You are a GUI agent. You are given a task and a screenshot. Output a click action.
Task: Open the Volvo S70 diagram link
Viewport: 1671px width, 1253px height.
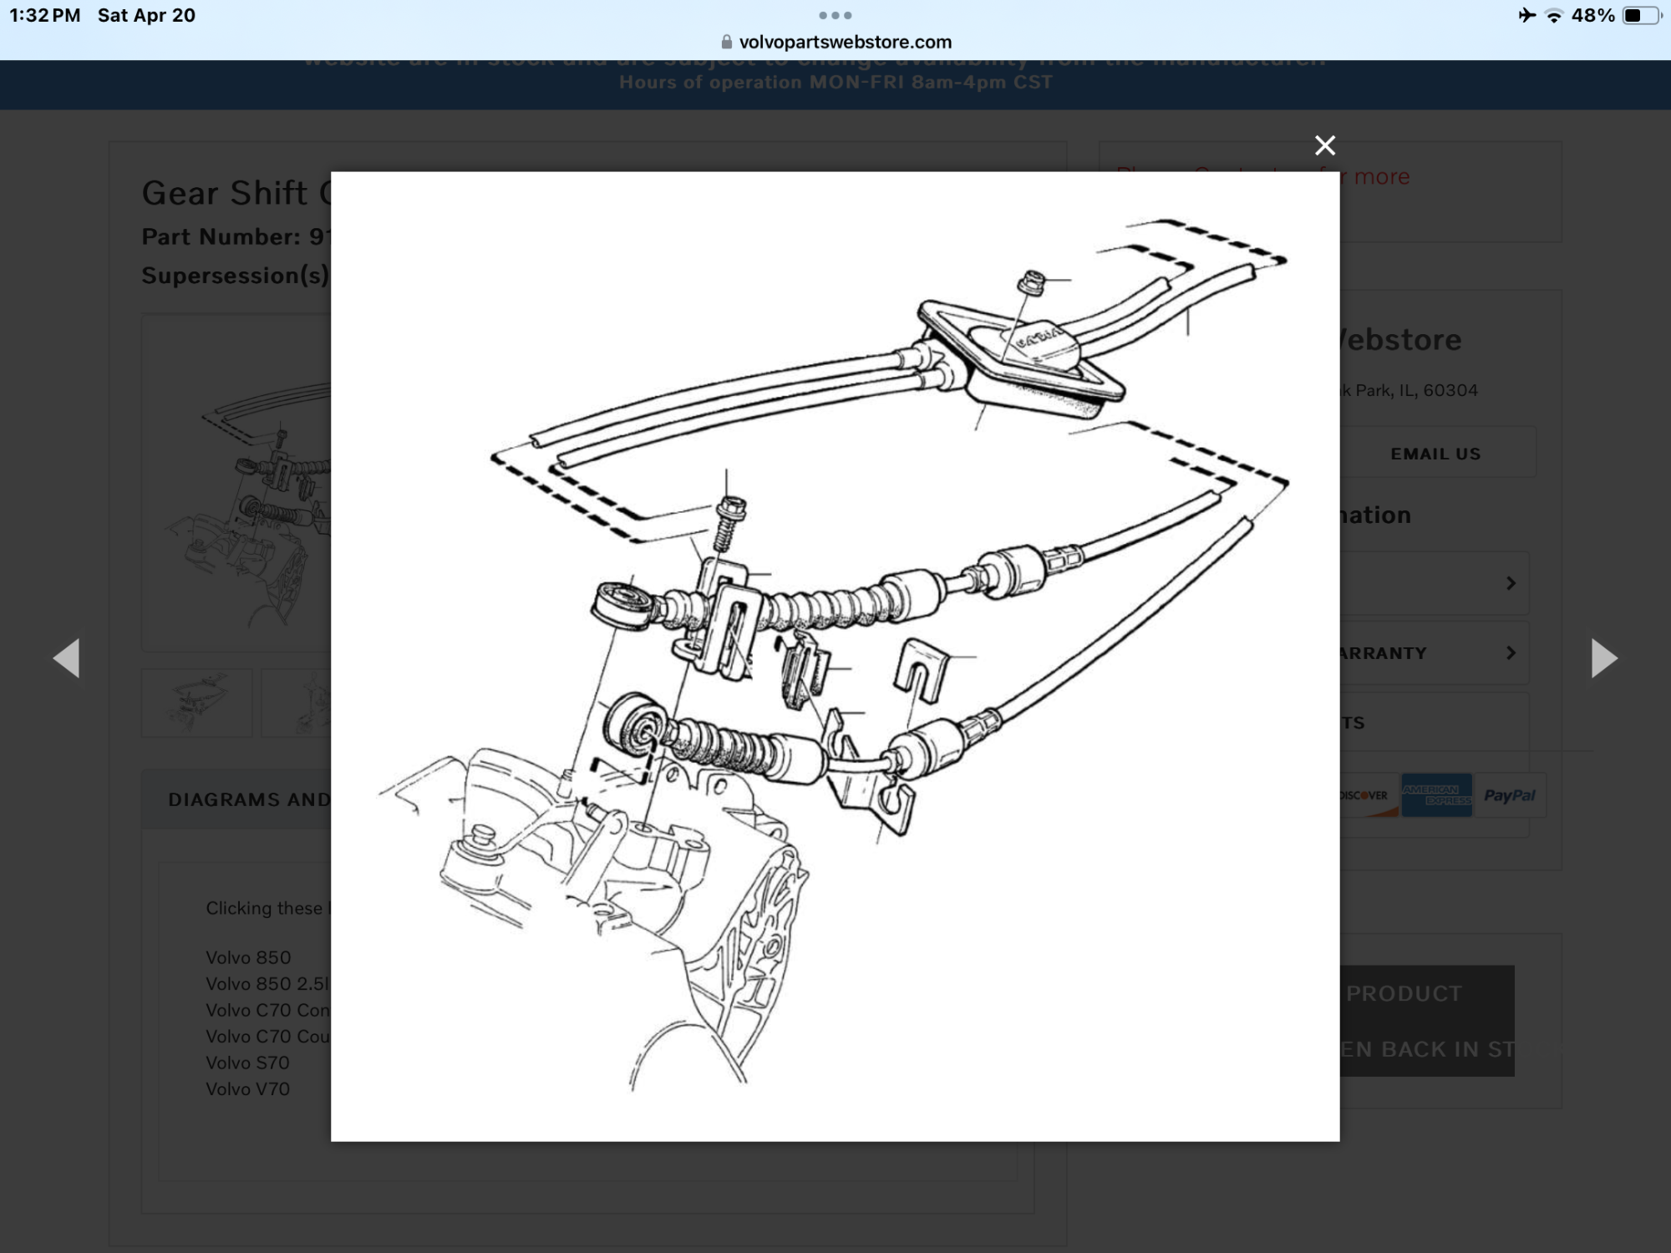pyautogui.click(x=247, y=1063)
